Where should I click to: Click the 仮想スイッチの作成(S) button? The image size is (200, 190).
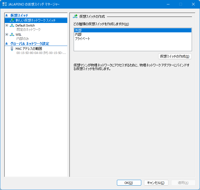pos(175,56)
